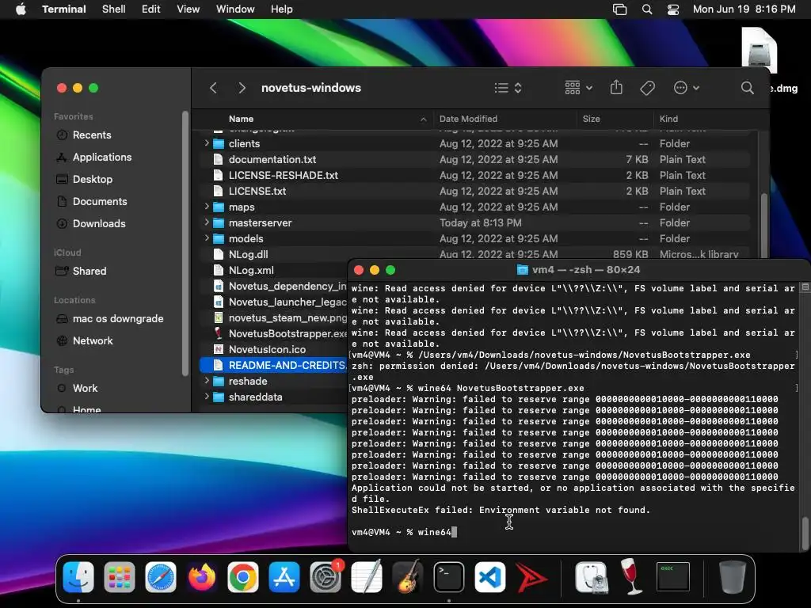Expand the models folder

pos(207,238)
